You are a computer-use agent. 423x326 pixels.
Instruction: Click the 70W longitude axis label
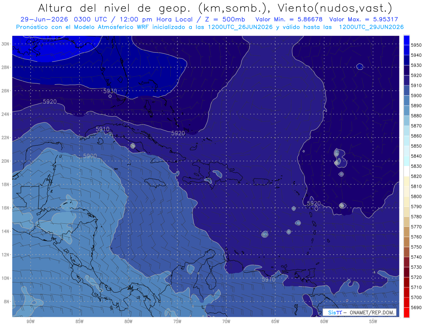(226, 321)
